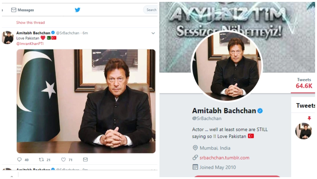Click the Search Twitter field
Screen dimensions: 317x179
coord(151,10)
